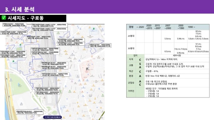Select the 30평대 row label

coord(131,48)
